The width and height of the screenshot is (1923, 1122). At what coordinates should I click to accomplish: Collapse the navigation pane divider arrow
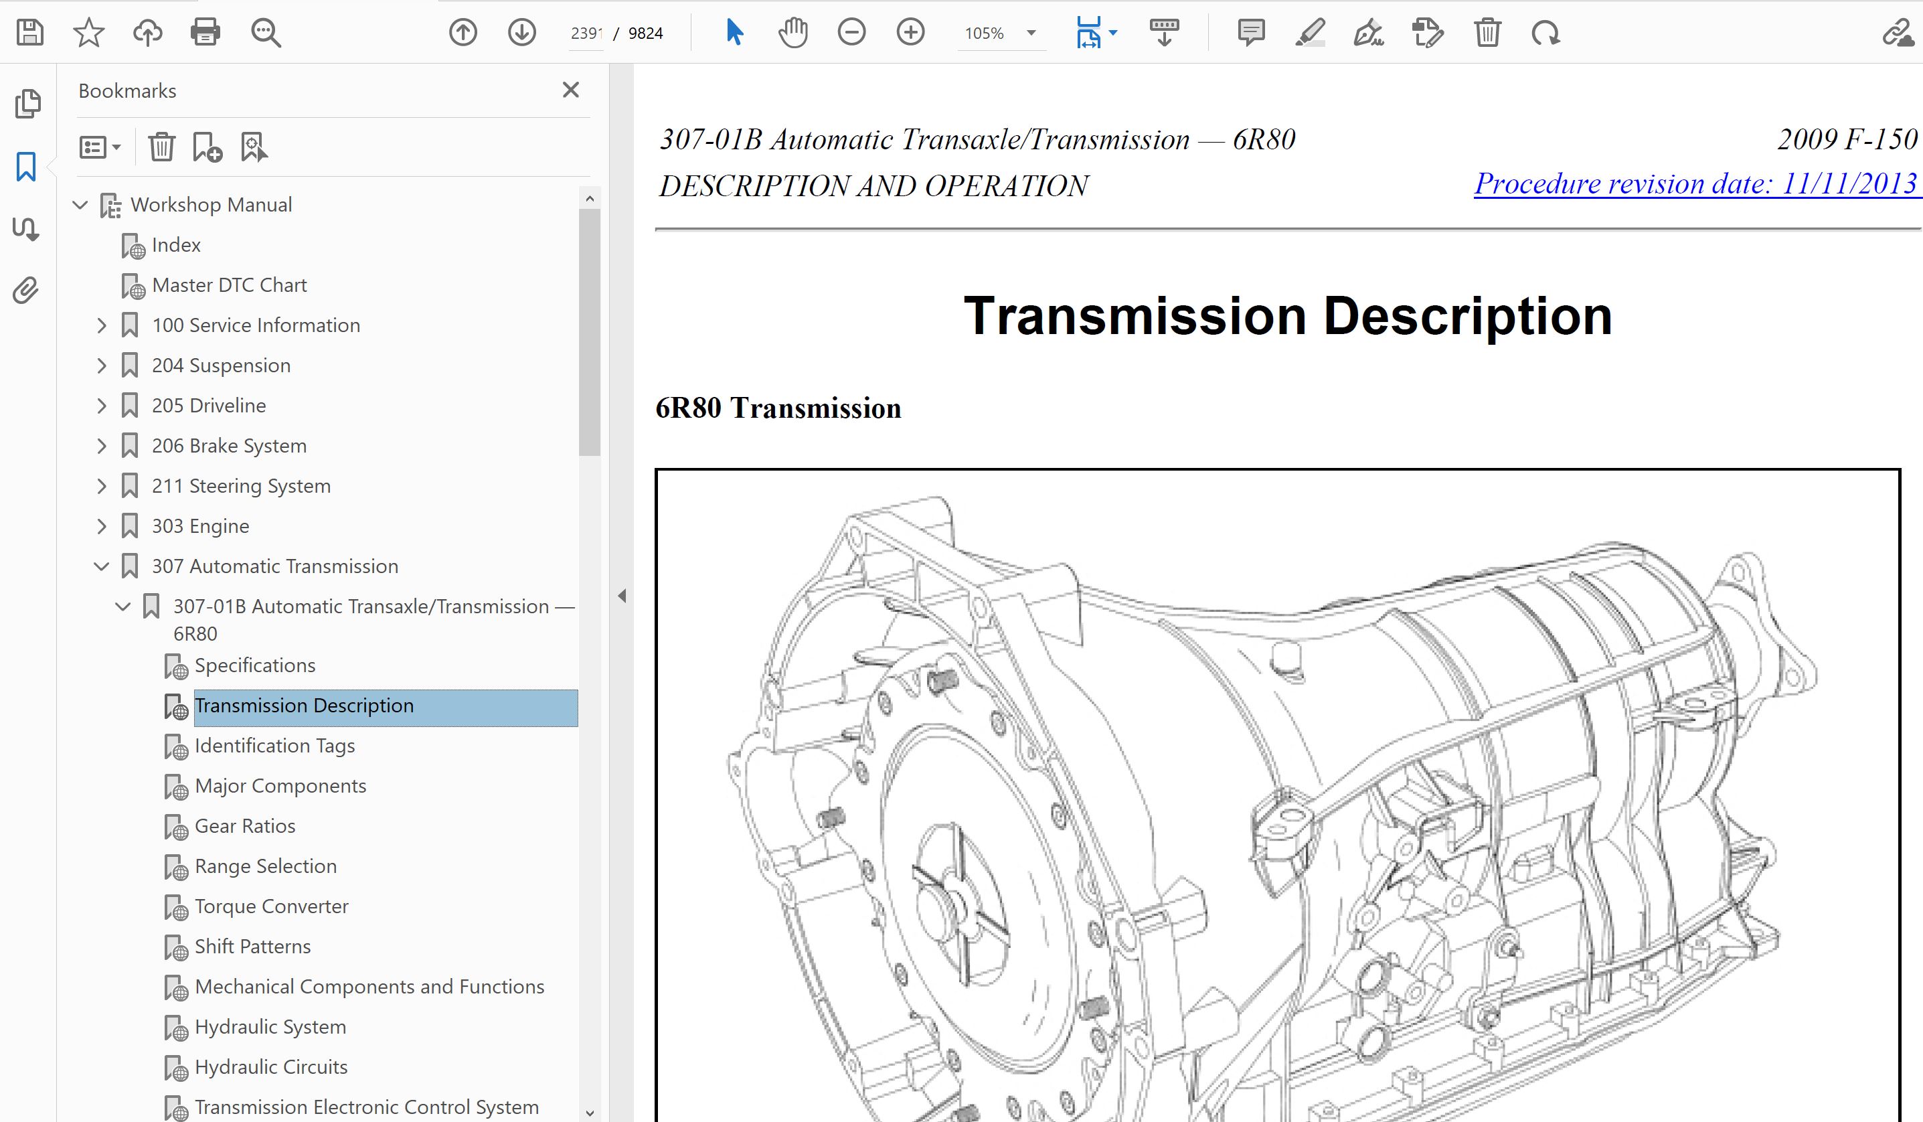[622, 596]
